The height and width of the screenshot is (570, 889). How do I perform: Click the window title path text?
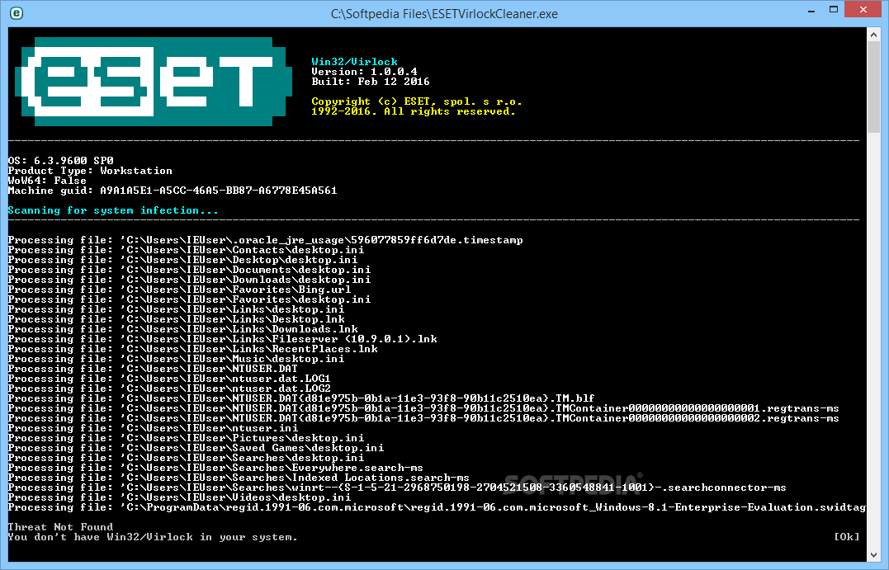444,13
